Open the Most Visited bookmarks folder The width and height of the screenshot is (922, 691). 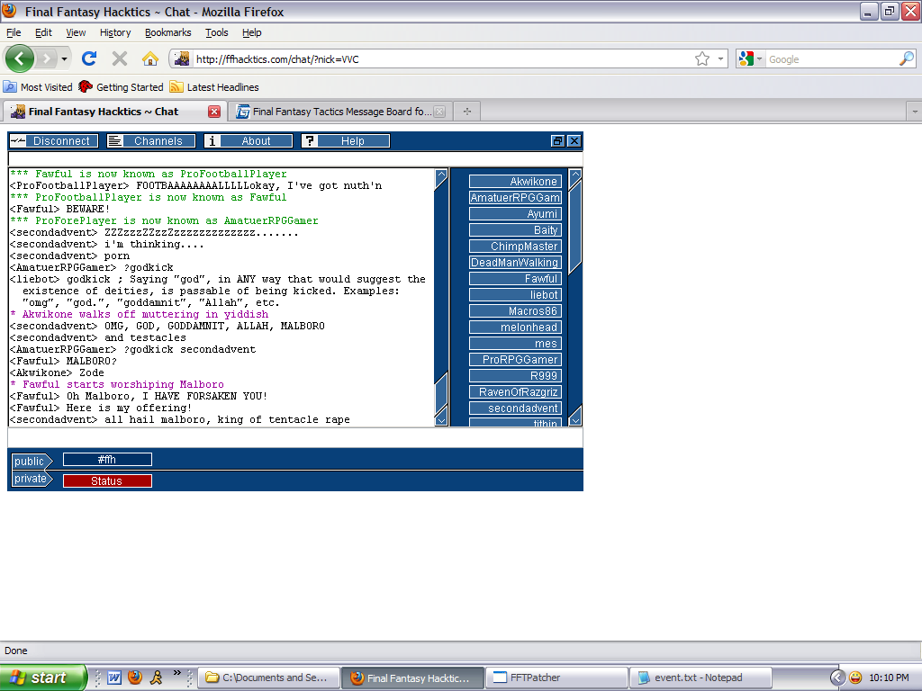click(x=38, y=87)
